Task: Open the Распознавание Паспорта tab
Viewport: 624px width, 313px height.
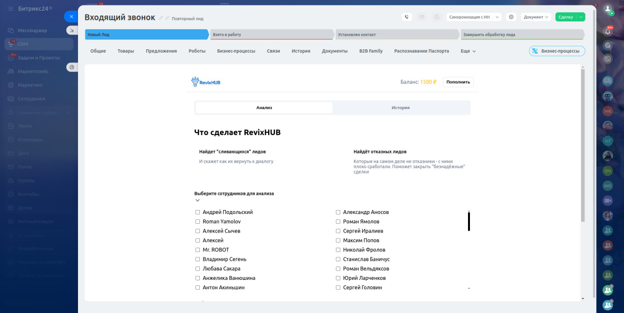Action: [x=422, y=51]
